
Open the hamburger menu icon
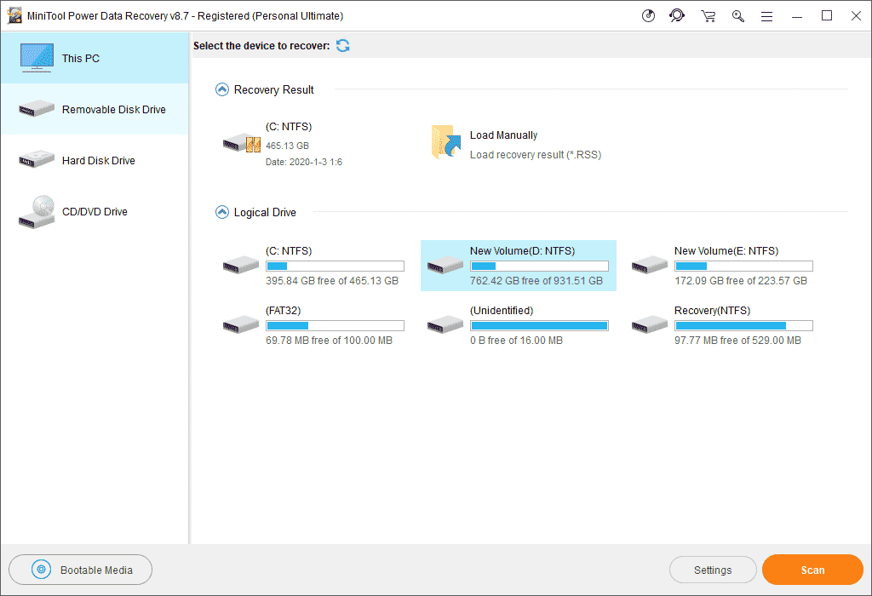[766, 15]
